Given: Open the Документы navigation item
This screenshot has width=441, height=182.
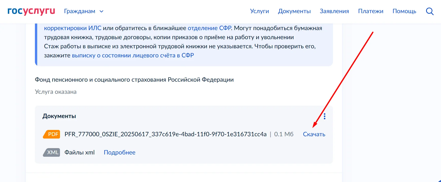Looking at the screenshot, I should [294, 11].
